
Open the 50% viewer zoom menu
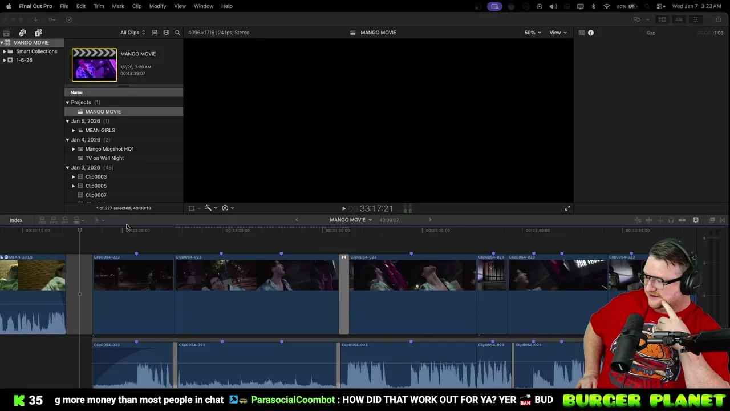(x=533, y=33)
